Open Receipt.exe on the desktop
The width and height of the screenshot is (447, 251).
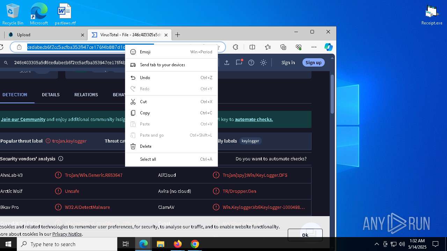pyautogui.click(x=432, y=14)
